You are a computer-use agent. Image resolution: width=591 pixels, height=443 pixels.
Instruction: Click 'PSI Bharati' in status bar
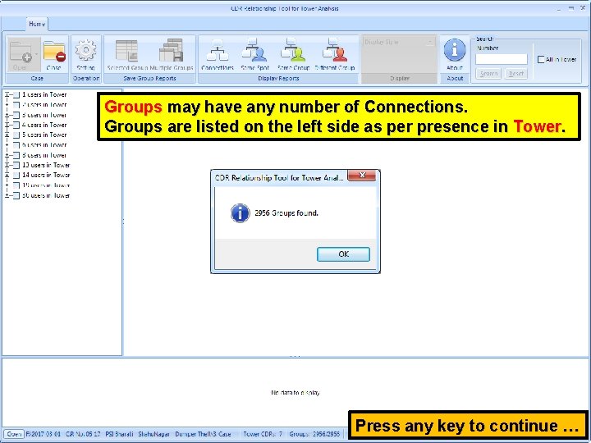[x=119, y=434]
